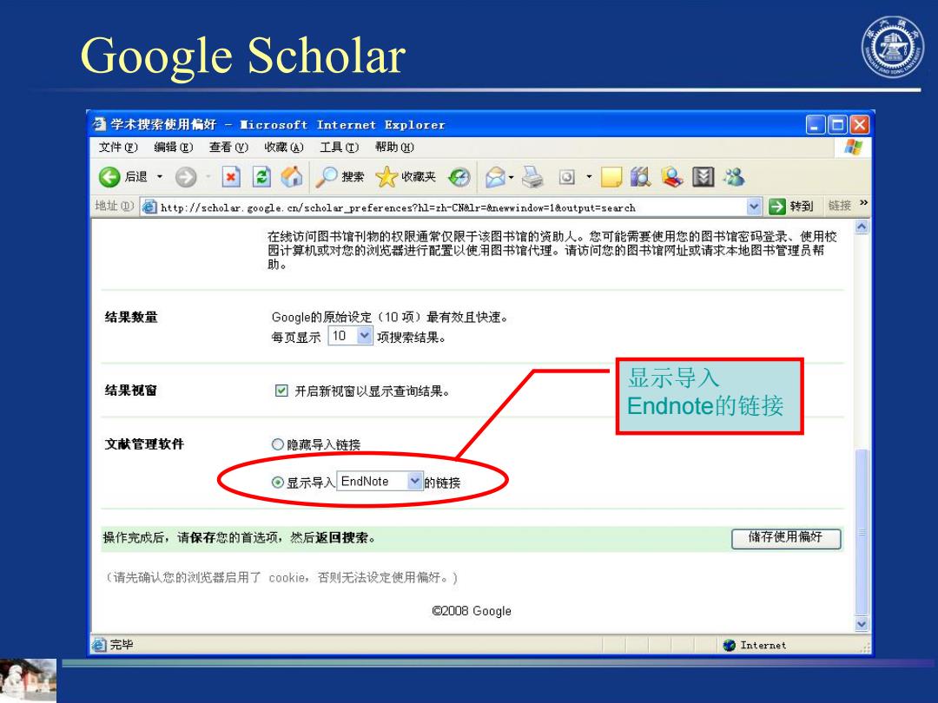Image resolution: width=938 pixels, height=703 pixels.
Task: Open the 工具(T) Tools menu
Action: tap(340, 147)
